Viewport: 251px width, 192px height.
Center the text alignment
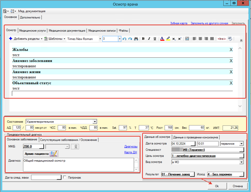200,39
